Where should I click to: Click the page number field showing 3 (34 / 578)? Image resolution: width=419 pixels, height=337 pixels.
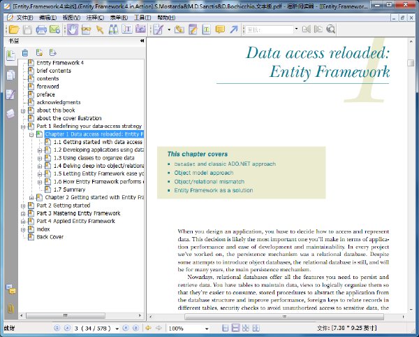(x=94, y=328)
